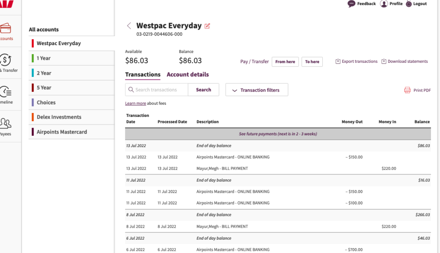Viewport: 440px width, 253px height.
Task: Open the Payees sidebar icon
Action: (6, 124)
